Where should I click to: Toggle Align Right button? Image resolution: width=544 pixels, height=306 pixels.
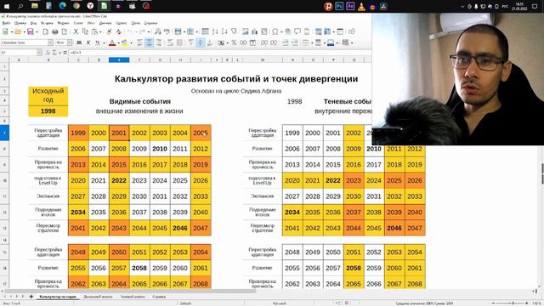(x=158, y=42)
